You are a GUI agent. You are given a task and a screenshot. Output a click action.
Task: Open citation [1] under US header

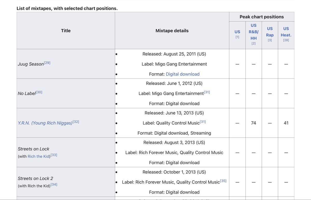pos(237,37)
